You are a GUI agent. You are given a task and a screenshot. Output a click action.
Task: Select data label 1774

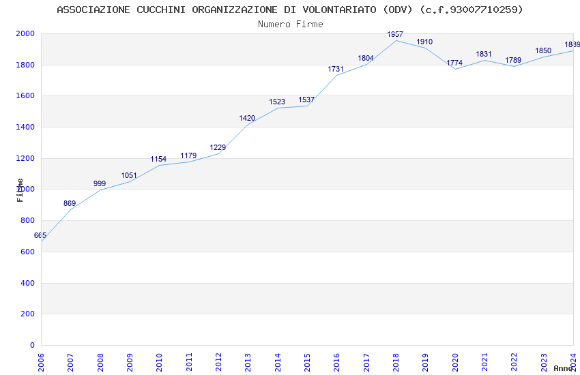pos(454,63)
